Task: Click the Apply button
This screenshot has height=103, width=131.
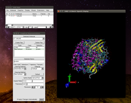Action: point(41,99)
